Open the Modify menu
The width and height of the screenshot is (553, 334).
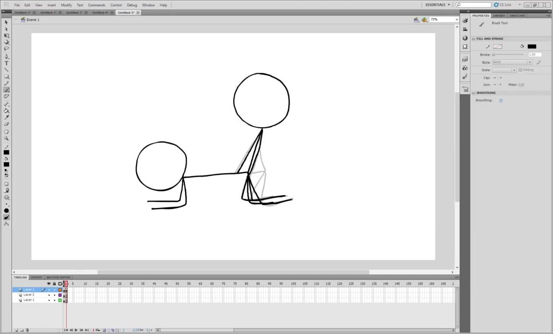tap(66, 5)
